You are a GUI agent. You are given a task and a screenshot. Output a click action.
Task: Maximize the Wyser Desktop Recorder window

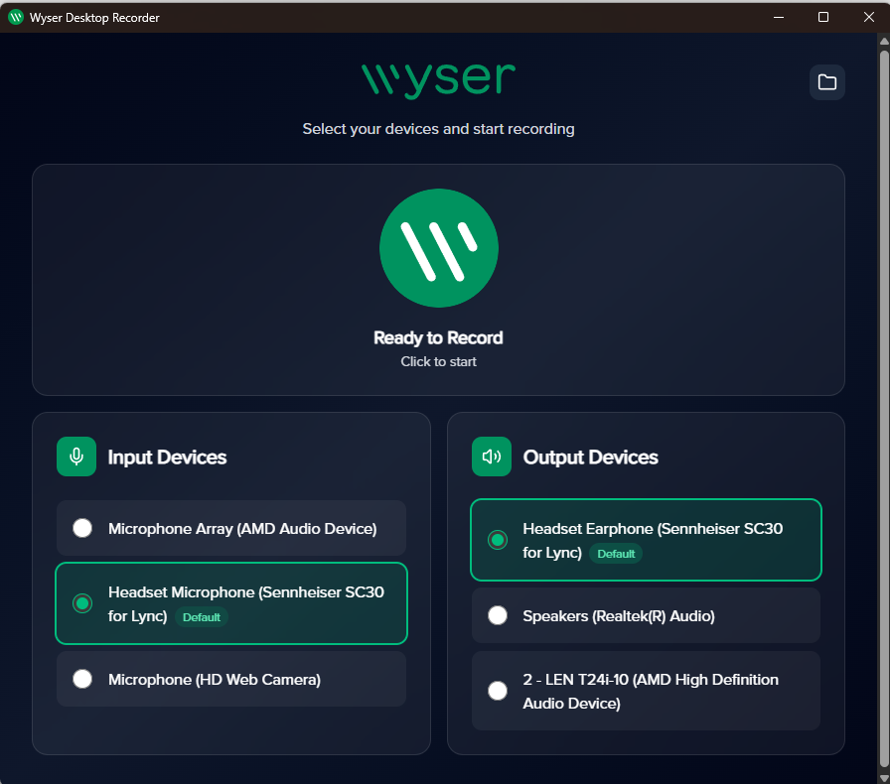[x=823, y=17]
